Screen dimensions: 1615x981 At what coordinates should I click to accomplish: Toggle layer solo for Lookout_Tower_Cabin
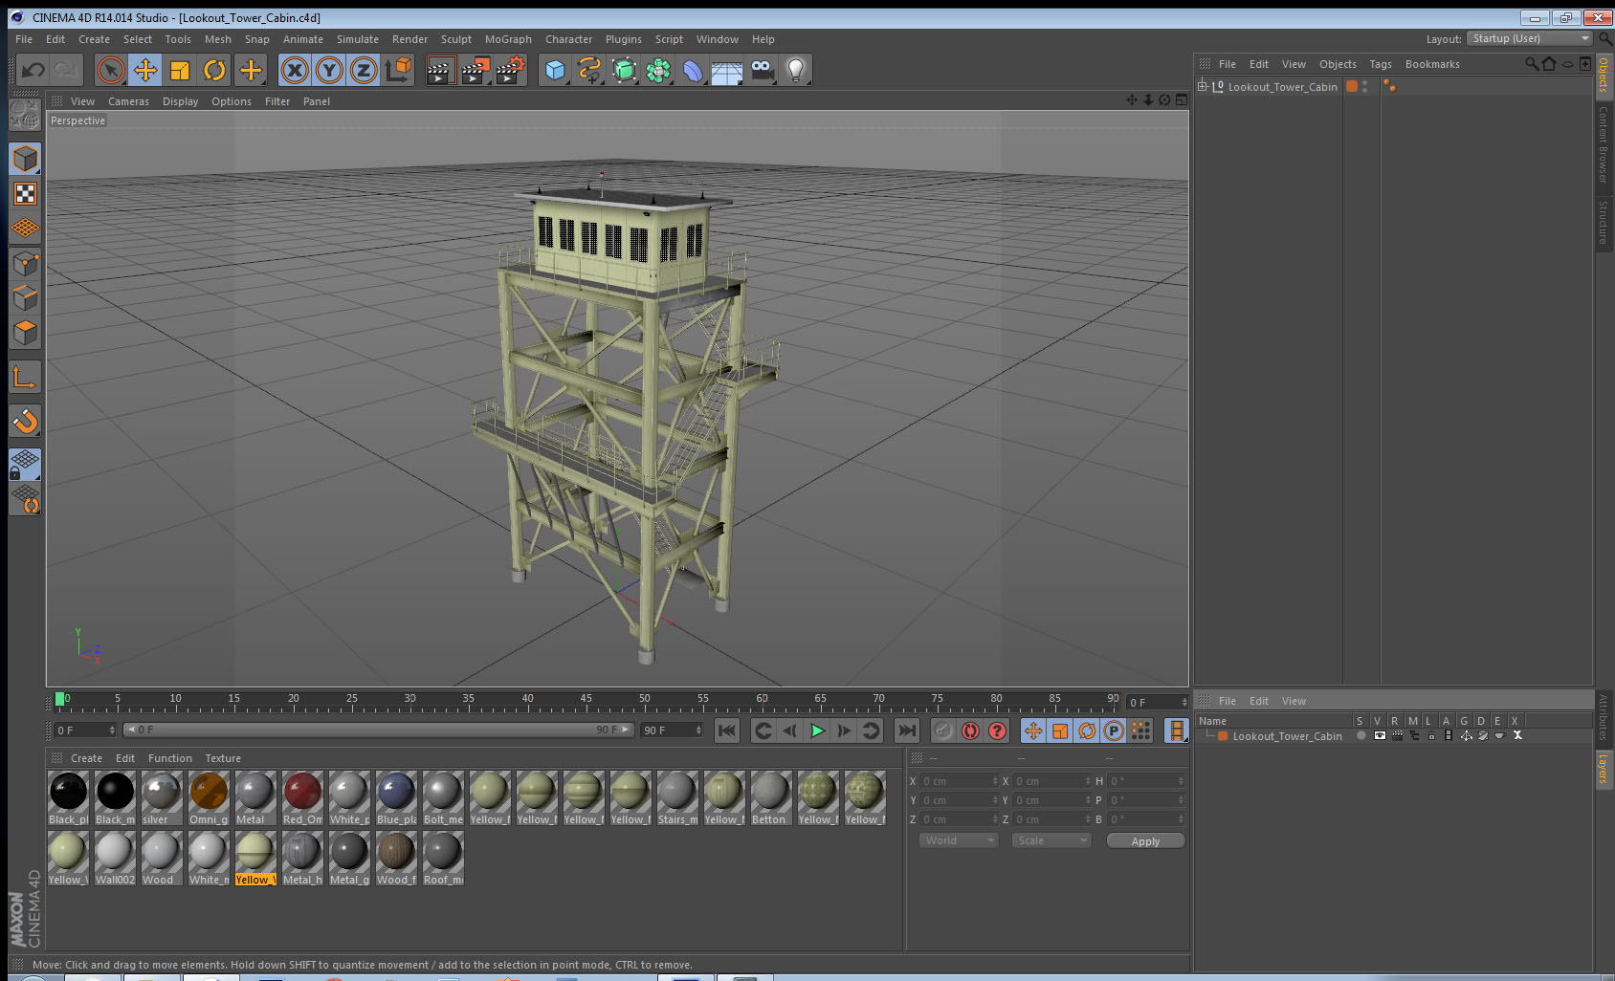(x=1361, y=736)
